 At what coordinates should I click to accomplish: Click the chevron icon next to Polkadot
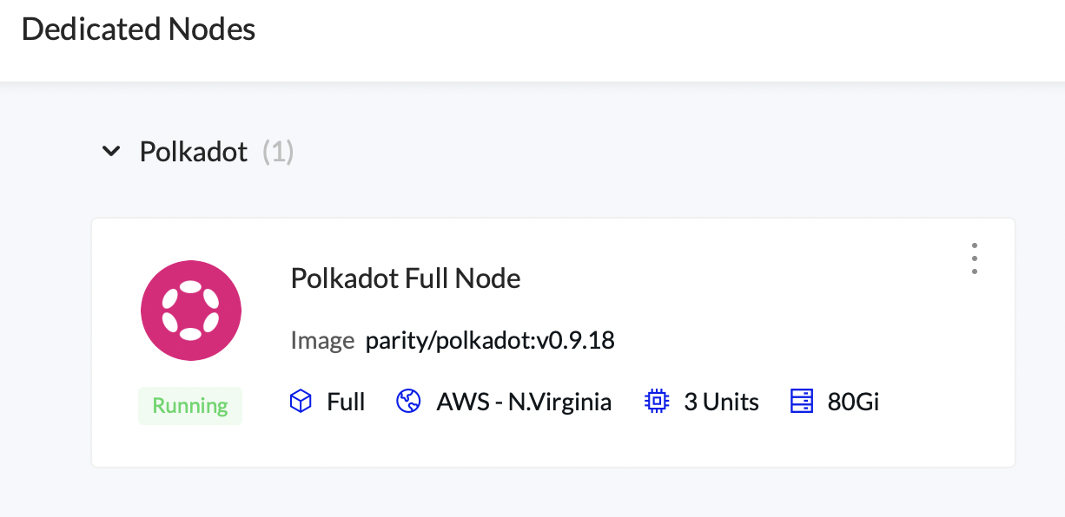111,151
